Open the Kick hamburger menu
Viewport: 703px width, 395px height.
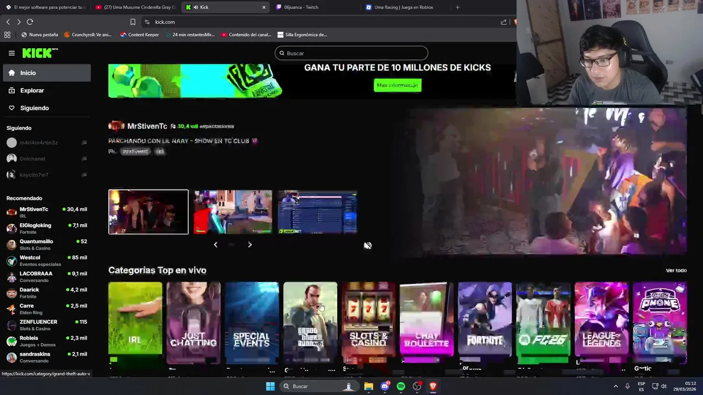(x=12, y=53)
